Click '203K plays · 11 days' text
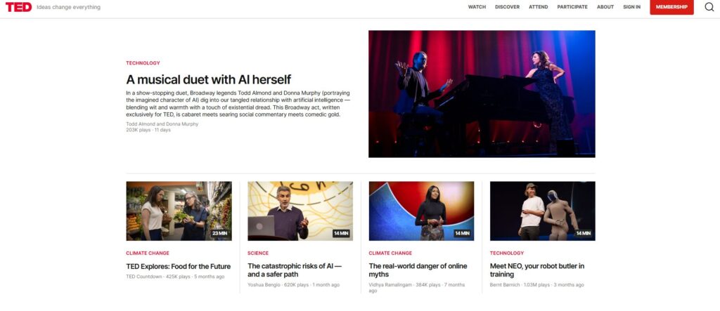720x311 pixels. (x=148, y=130)
